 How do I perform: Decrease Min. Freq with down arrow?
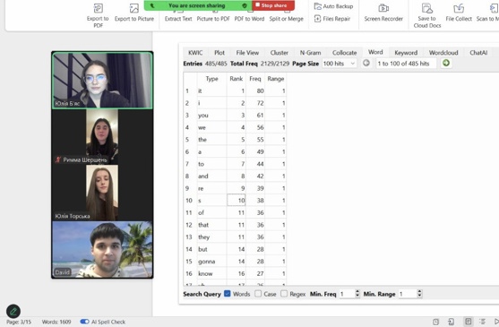(357, 297)
